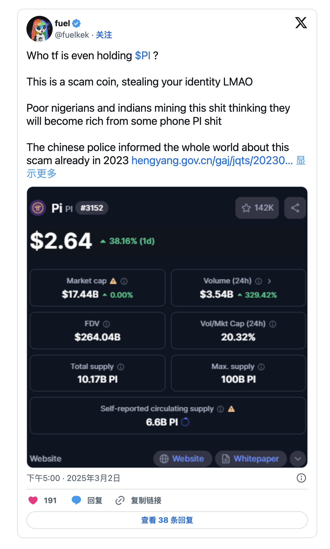330x549 pixels.
Task: Open the Website link button
Action: click(x=182, y=459)
